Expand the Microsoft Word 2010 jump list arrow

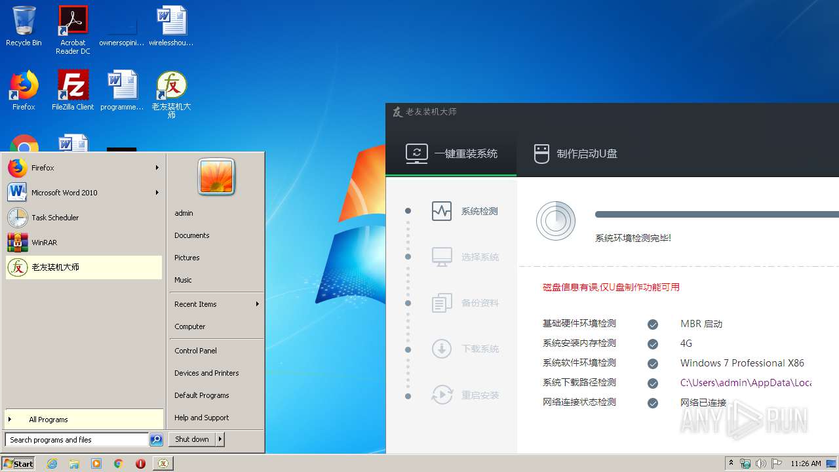tap(157, 193)
